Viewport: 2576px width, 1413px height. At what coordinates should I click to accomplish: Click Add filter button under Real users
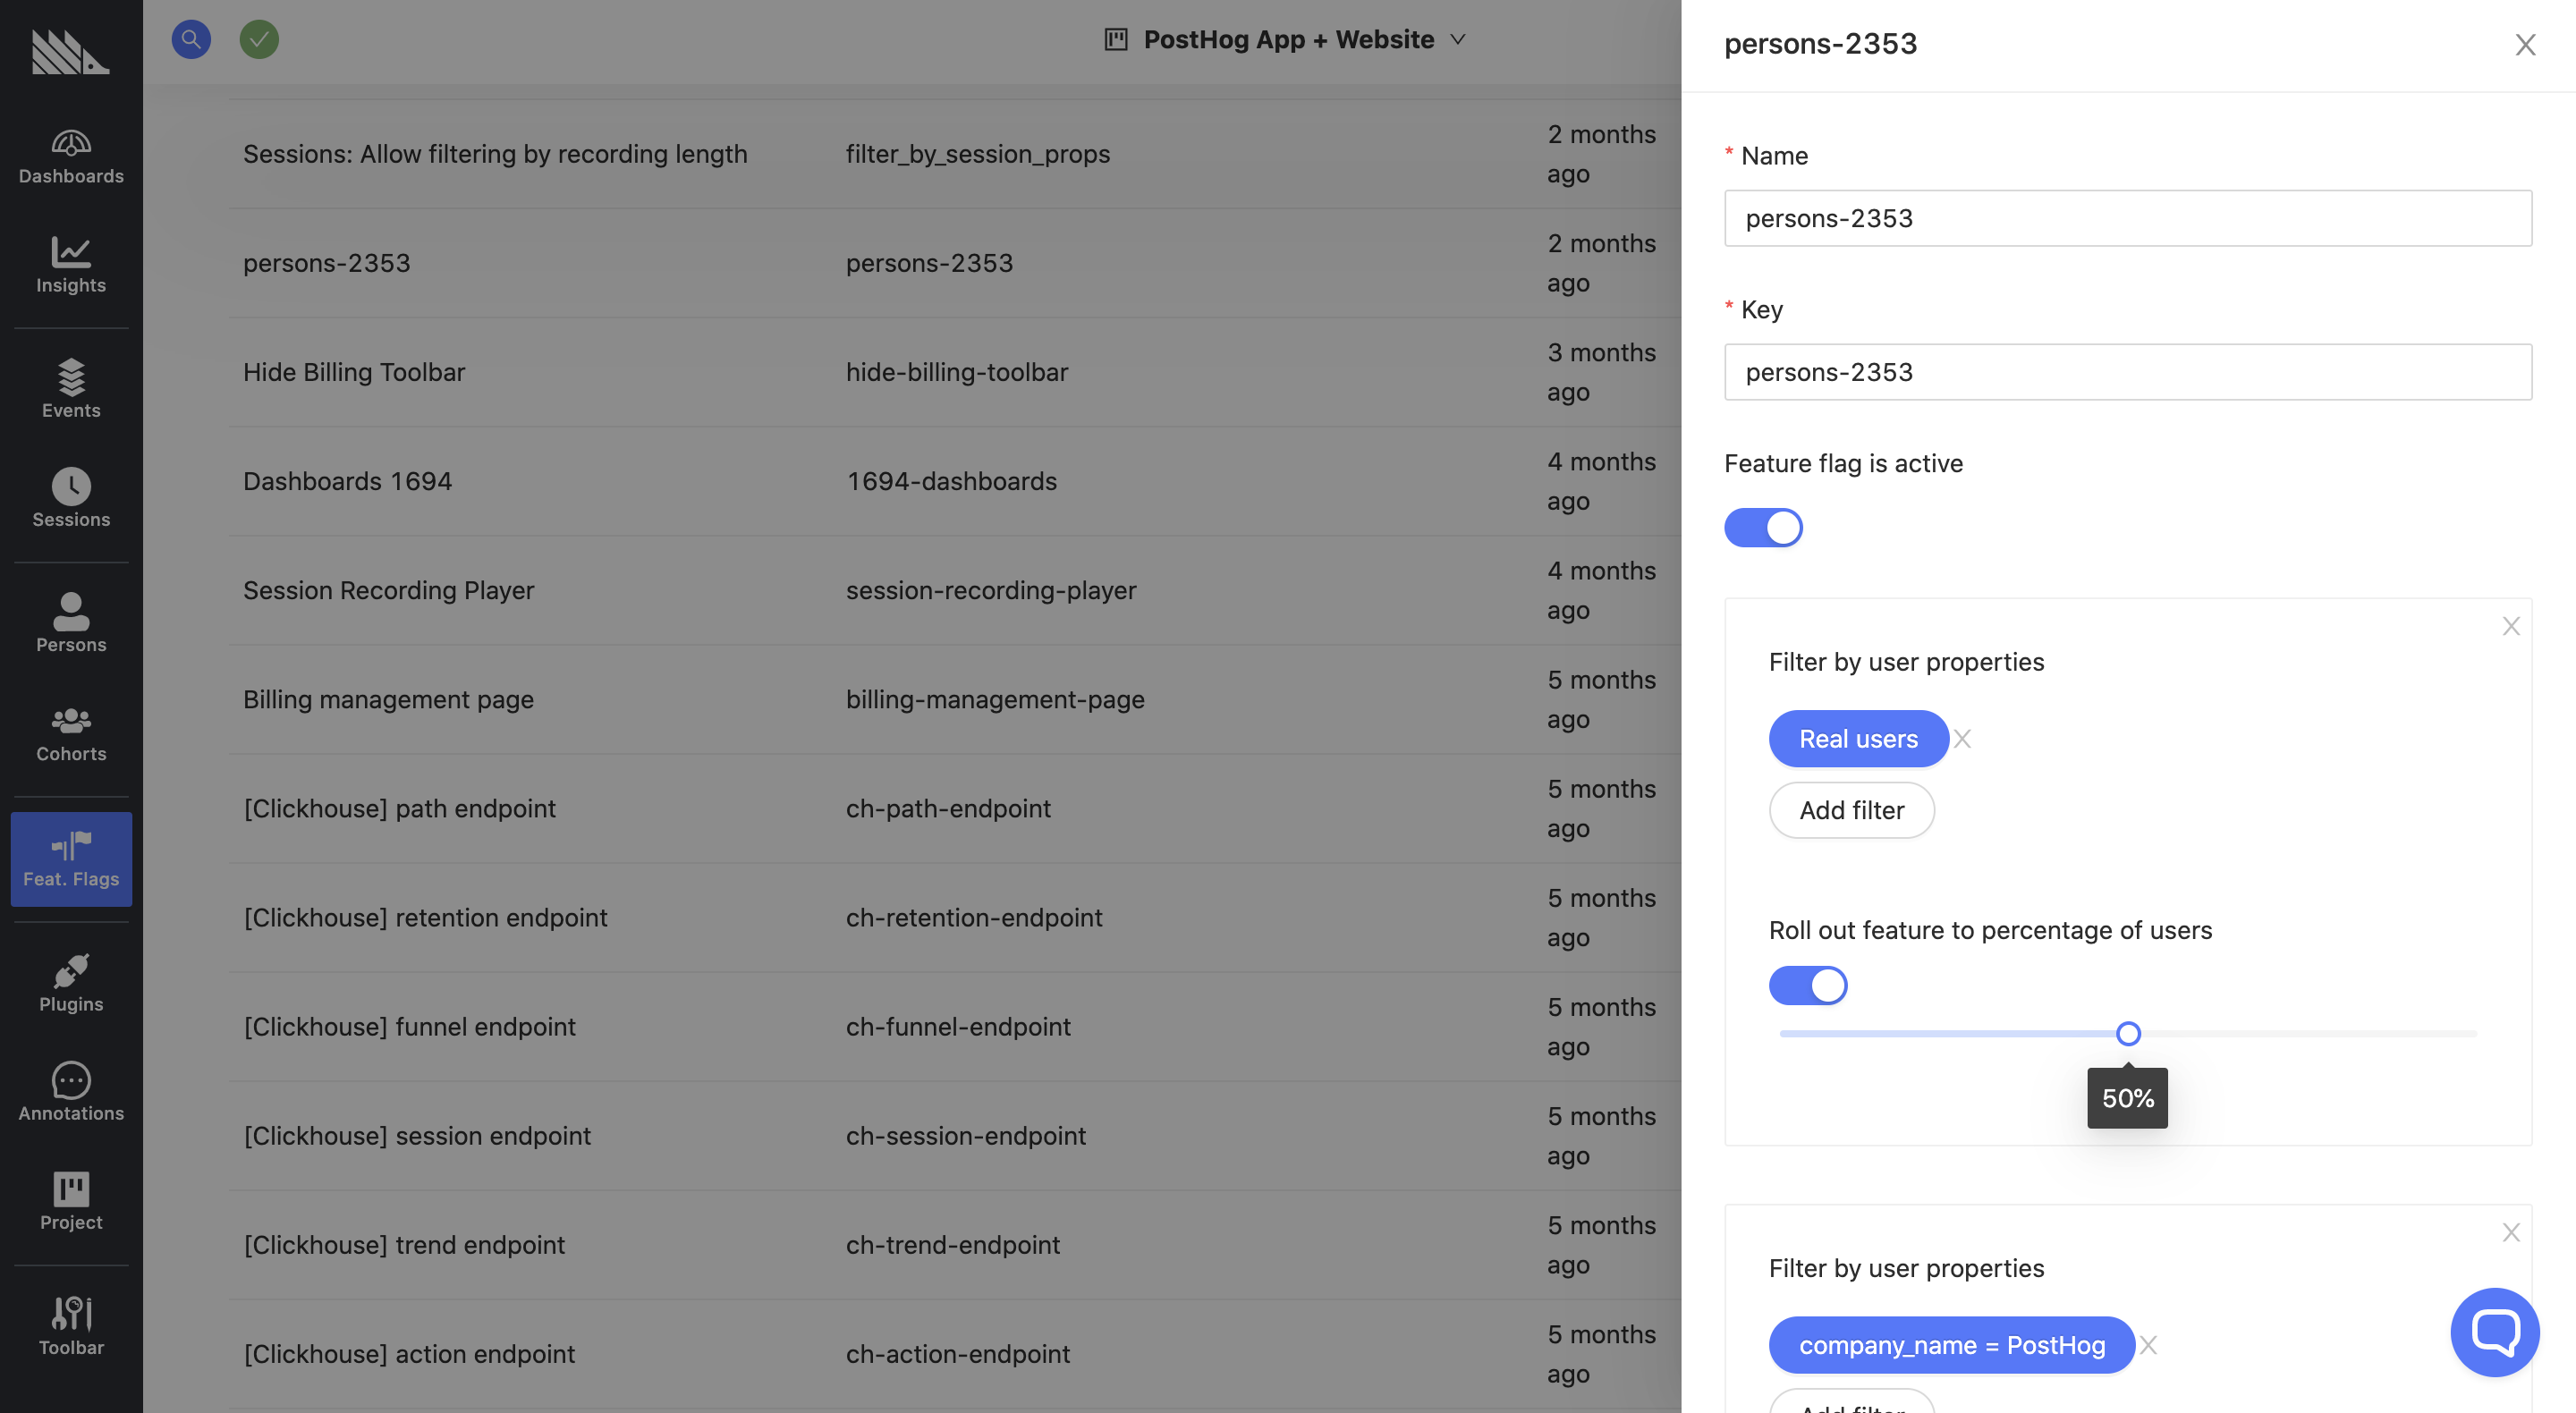tap(1851, 809)
